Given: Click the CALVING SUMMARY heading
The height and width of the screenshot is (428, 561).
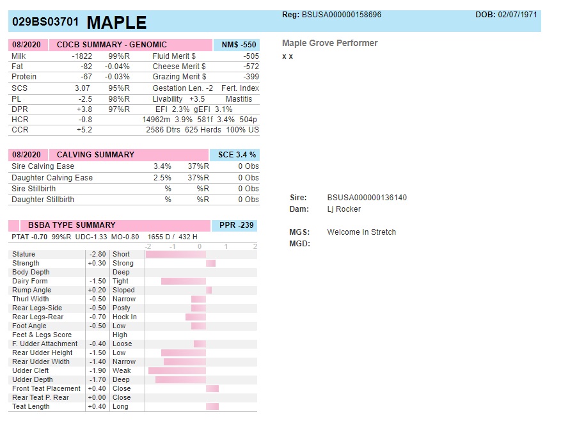Looking at the screenshot, I should coord(95,155).
